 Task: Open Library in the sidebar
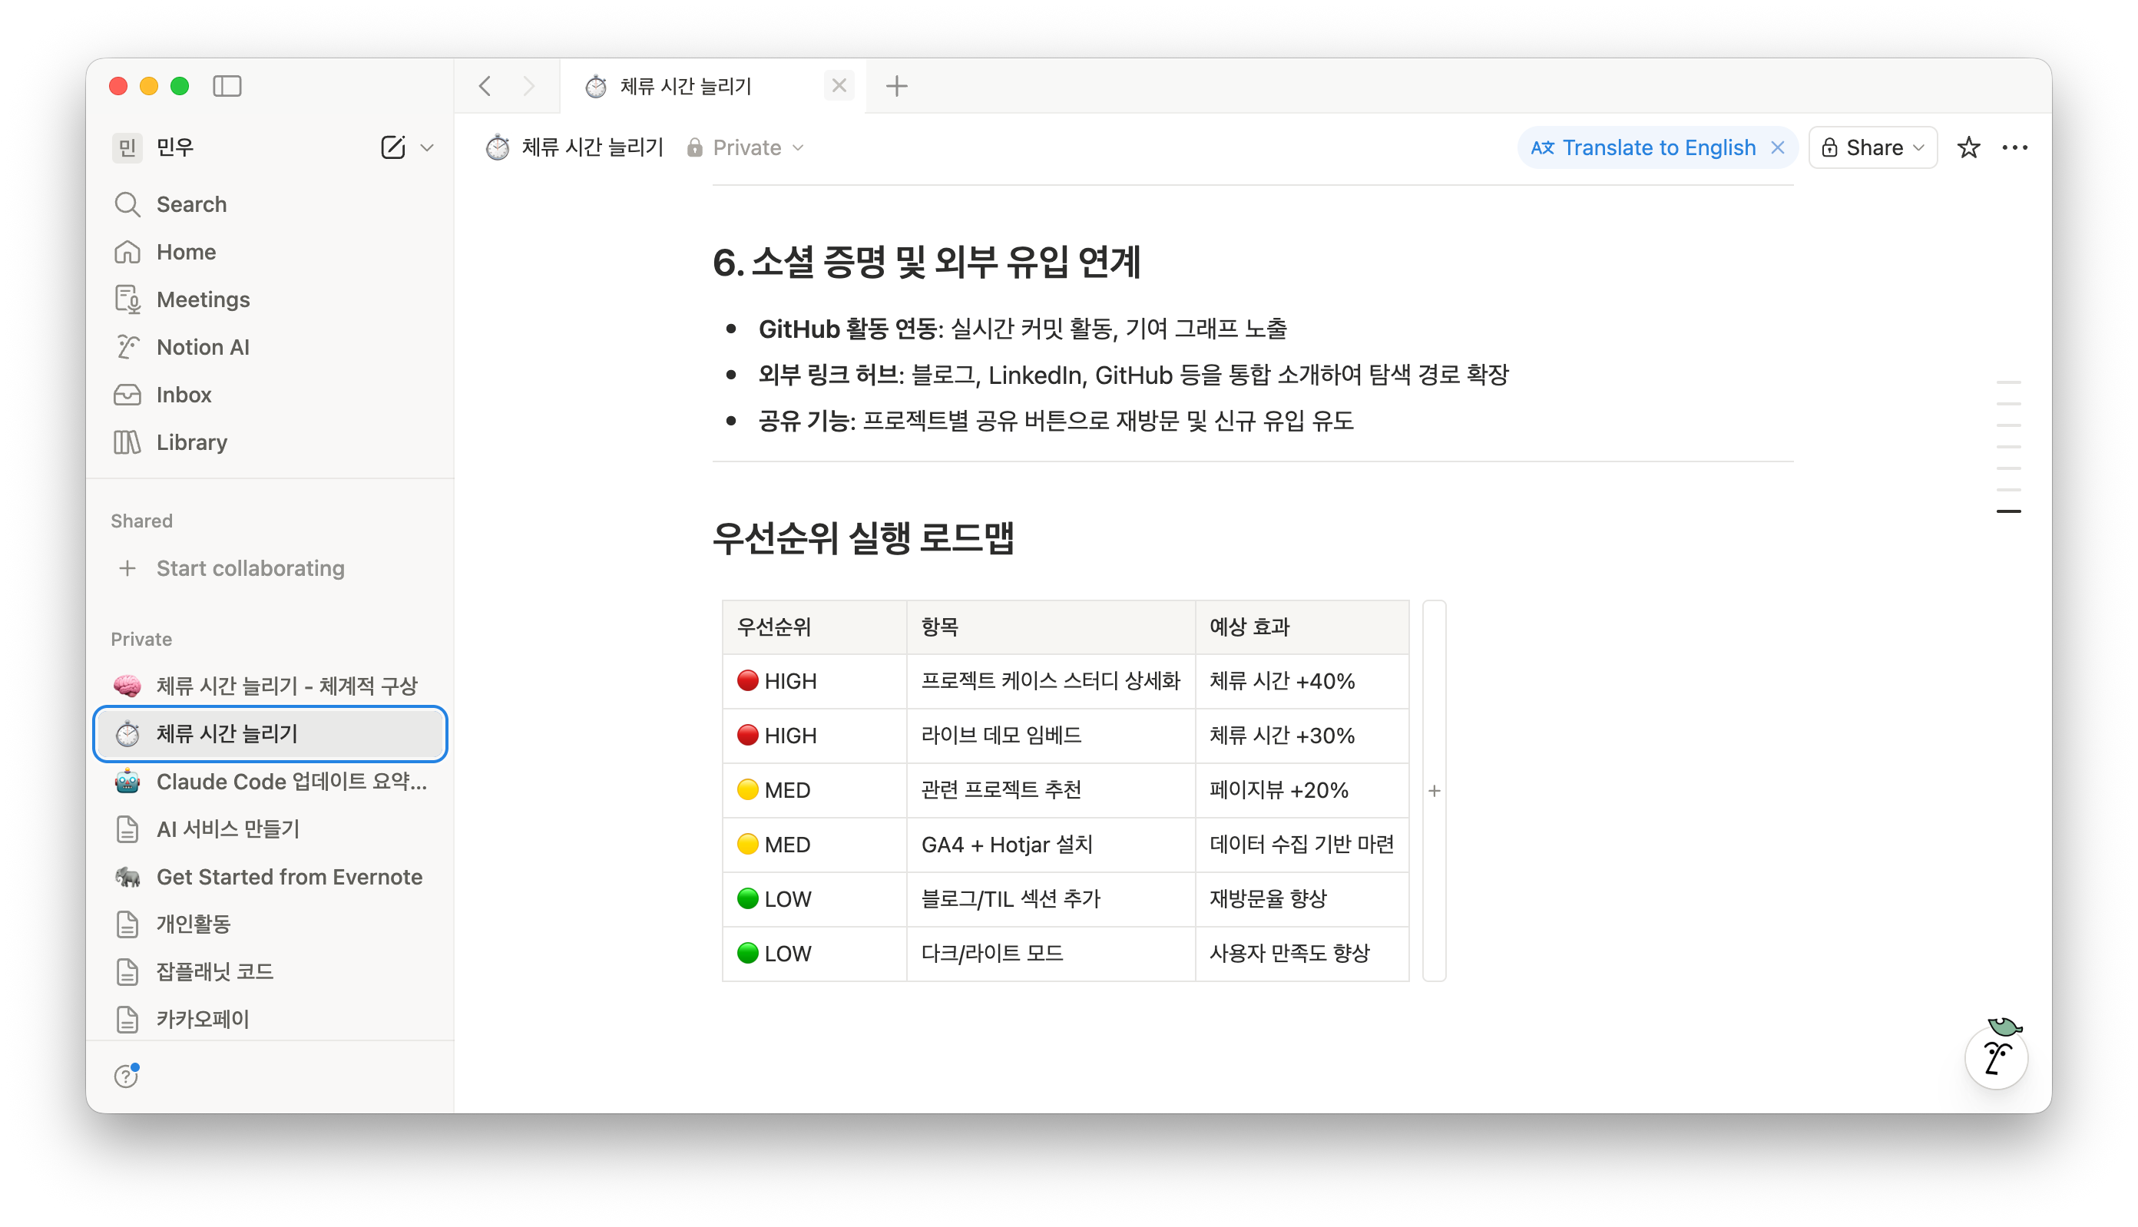pyautogui.click(x=270, y=442)
